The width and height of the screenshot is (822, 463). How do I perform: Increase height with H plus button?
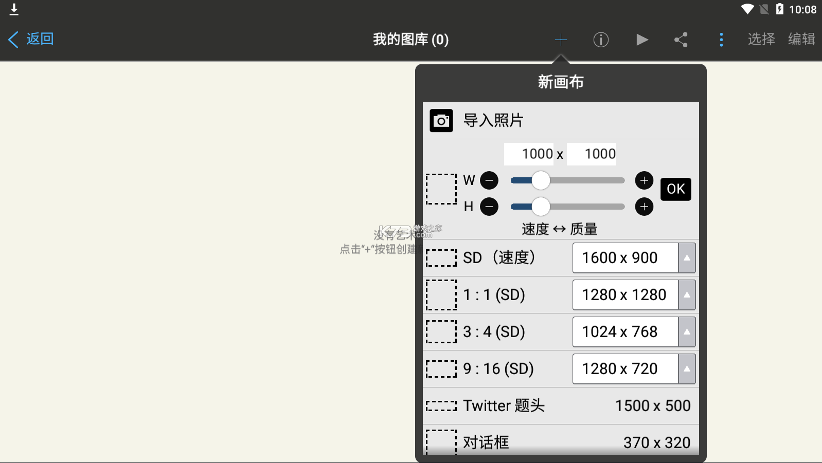pyautogui.click(x=644, y=207)
